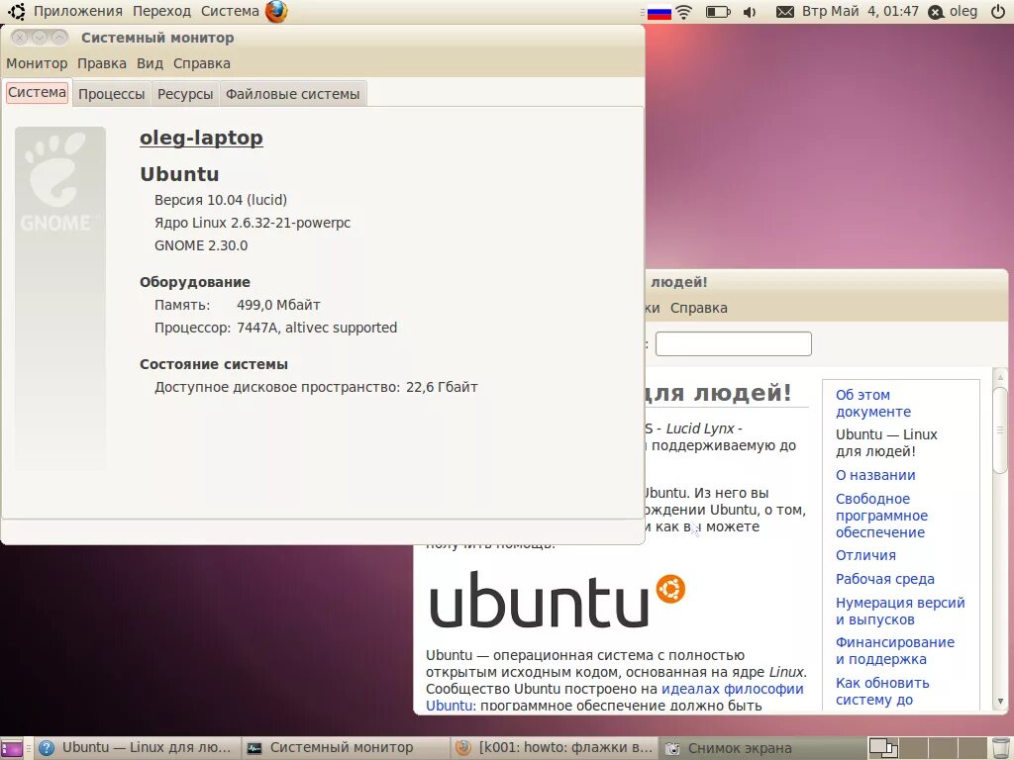This screenshot has width=1014, height=760.
Task: Click the date and time clock in panel
Action: coord(861,11)
